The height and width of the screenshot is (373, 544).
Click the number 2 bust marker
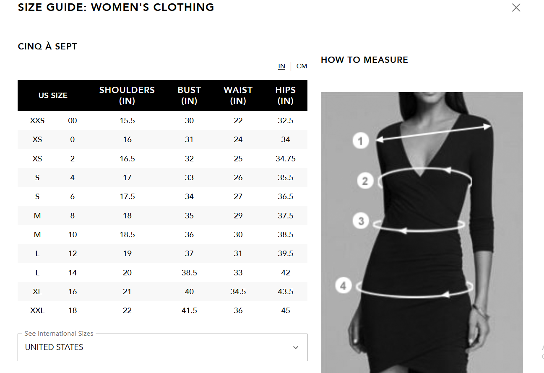click(x=365, y=181)
